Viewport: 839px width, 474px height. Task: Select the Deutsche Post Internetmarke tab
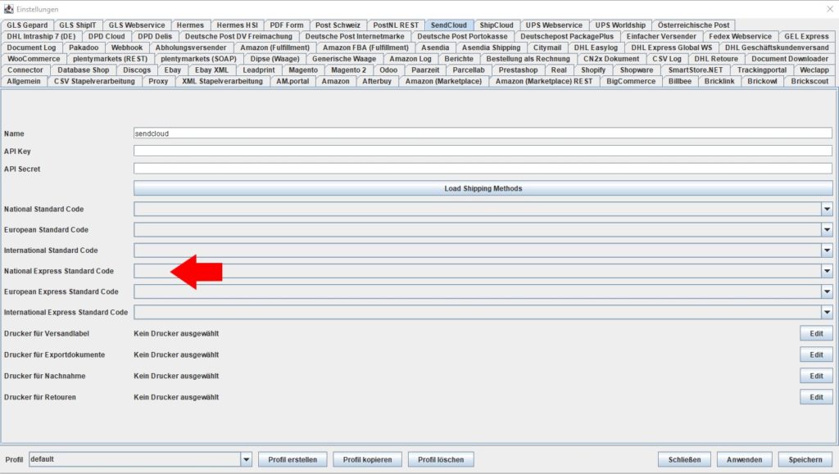point(355,36)
